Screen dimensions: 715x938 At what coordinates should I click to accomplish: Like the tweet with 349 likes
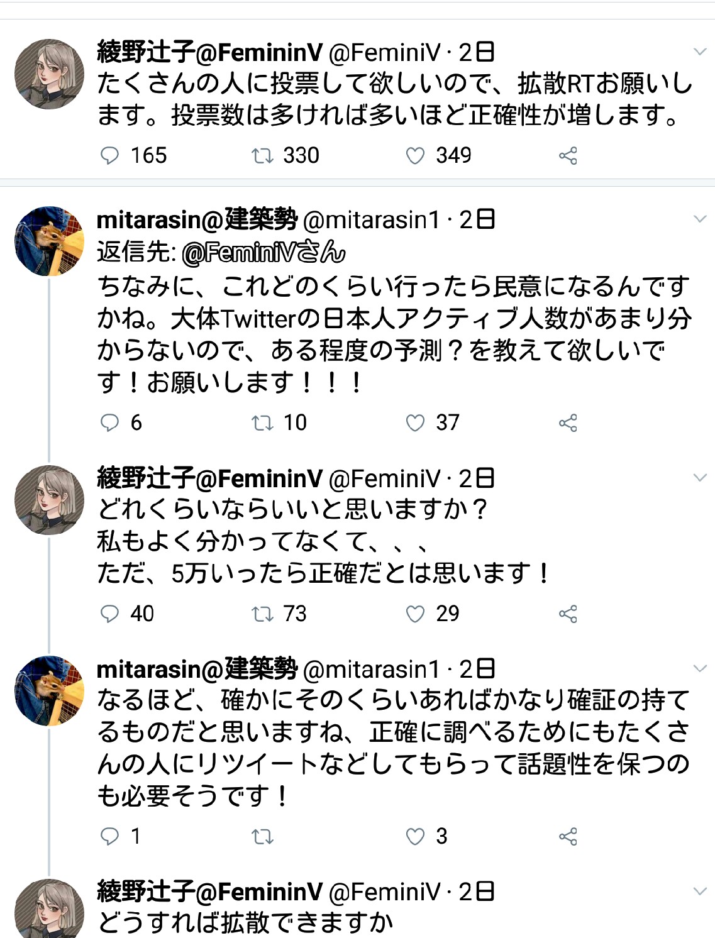pos(415,155)
